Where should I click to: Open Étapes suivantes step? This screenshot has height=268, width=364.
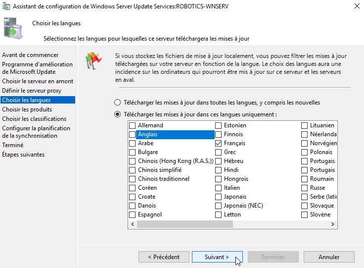tap(23, 155)
